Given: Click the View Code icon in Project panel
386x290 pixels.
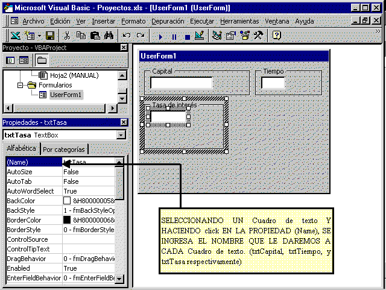Looking at the screenshot, I should (10, 60).
